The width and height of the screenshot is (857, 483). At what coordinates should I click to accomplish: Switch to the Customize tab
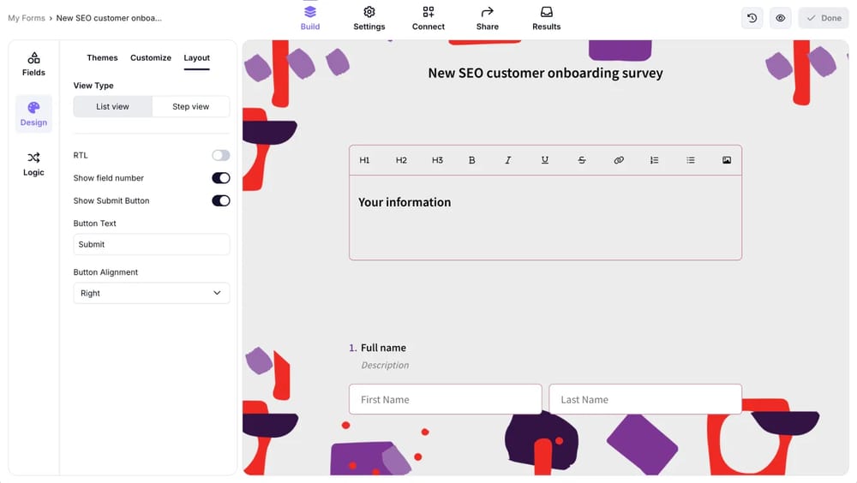pos(151,58)
